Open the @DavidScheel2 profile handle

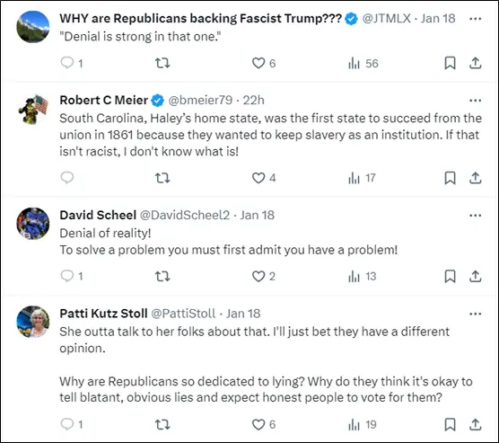185,215
